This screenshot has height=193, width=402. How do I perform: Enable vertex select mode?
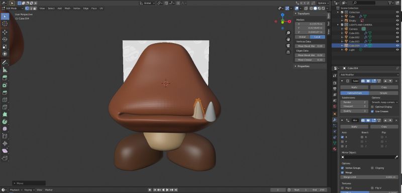pyautogui.click(x=27, y=8)
